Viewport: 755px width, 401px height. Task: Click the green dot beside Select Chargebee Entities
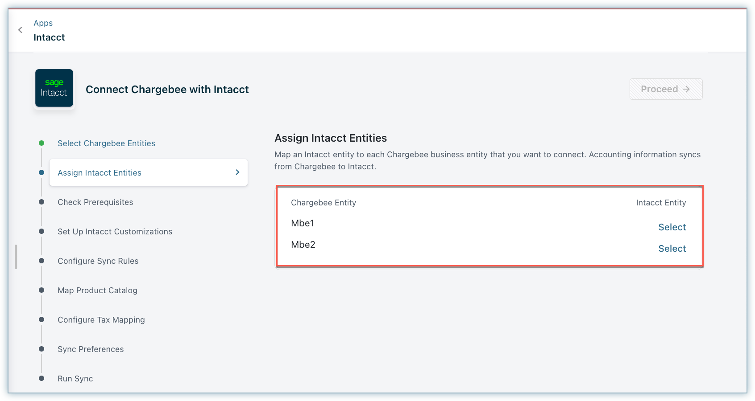(41, 143)
